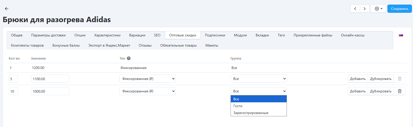Screen dimensions: 413x127
Task: Open the Отзывы tab
Action: pyautogui.click(x=145, y=45)
